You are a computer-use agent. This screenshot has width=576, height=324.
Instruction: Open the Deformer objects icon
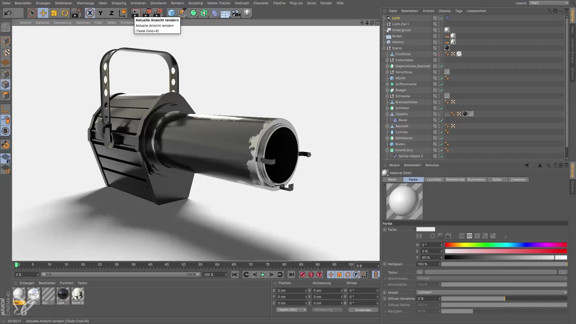(215, 13)
